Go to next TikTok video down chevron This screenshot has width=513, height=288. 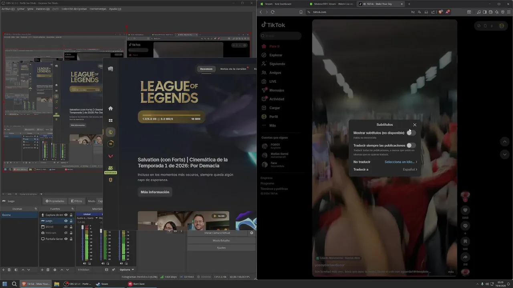(x=505, y=154)
